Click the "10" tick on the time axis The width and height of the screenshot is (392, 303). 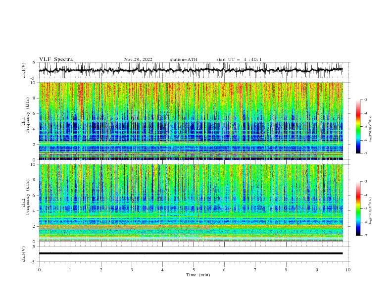(348, 270)
